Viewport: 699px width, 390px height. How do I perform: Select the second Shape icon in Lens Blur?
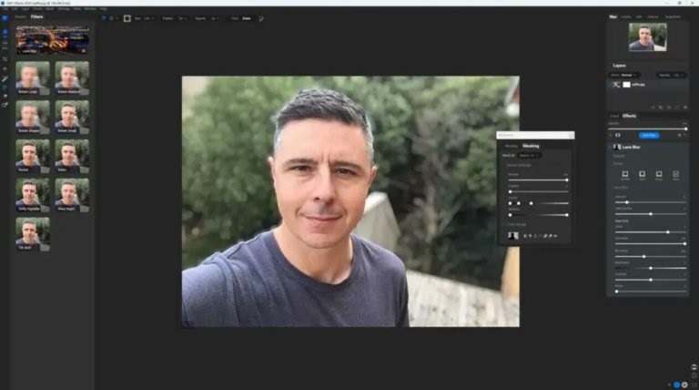642,174
